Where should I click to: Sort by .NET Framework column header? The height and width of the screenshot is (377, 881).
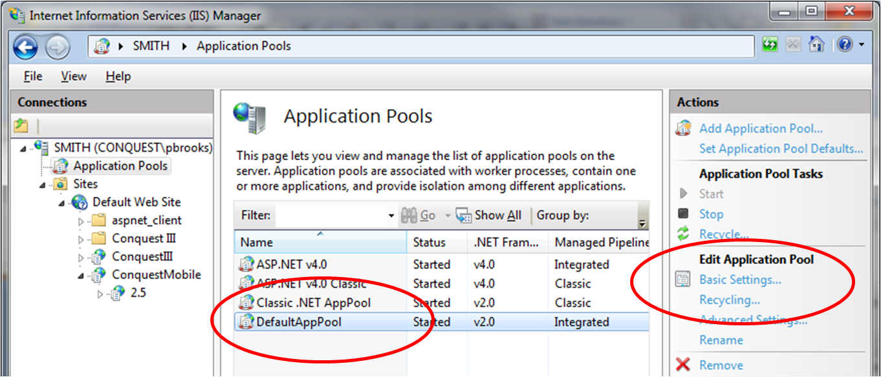507,242
